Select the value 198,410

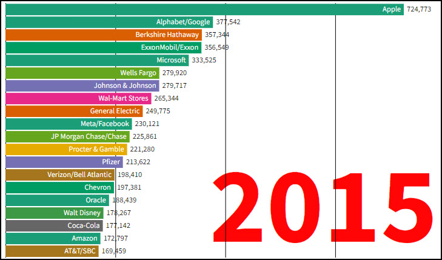(130, 175)
